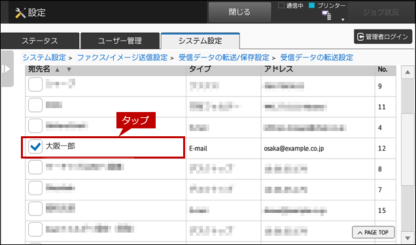Viewport: 416px width, 245px height.
Task: Click the scrollbar up arrow
Action: click(407, 72)
